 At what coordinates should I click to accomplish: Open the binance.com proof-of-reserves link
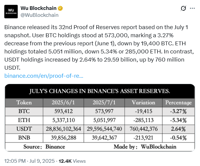(x=44, y=75)
